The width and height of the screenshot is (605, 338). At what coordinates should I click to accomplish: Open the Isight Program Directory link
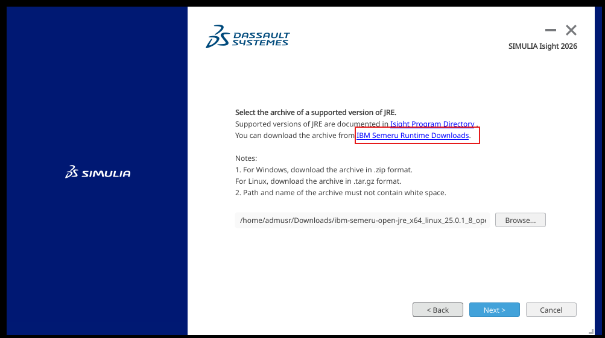[432, 124]
